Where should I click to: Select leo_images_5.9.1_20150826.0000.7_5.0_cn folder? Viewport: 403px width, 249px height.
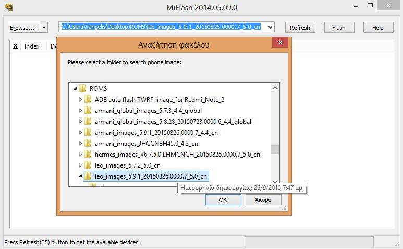pos(151,176)
